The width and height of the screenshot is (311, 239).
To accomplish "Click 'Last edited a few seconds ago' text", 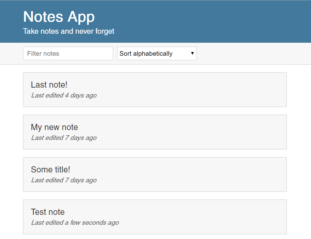I will pos(75,223).
